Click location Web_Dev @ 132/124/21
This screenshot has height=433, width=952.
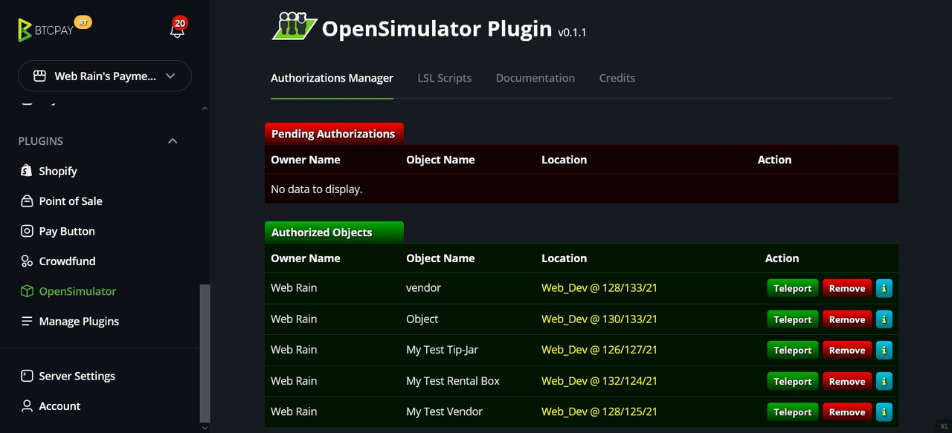pos(599,381)
